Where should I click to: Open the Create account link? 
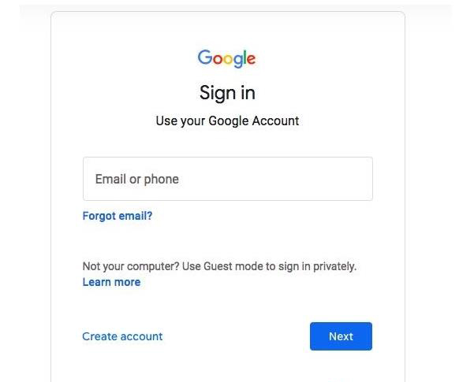point(122,336)
